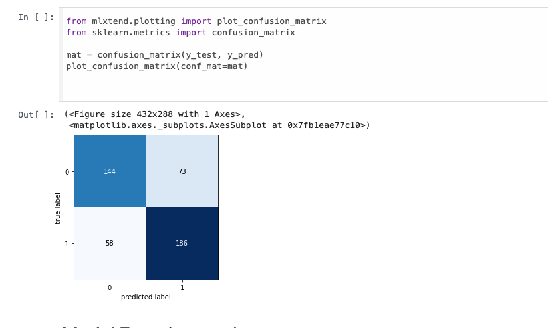
Task: Click the 'predicted label' axis title
Action: click(x=146, y=297)
